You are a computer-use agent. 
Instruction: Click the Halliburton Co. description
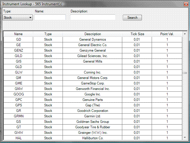93,138
